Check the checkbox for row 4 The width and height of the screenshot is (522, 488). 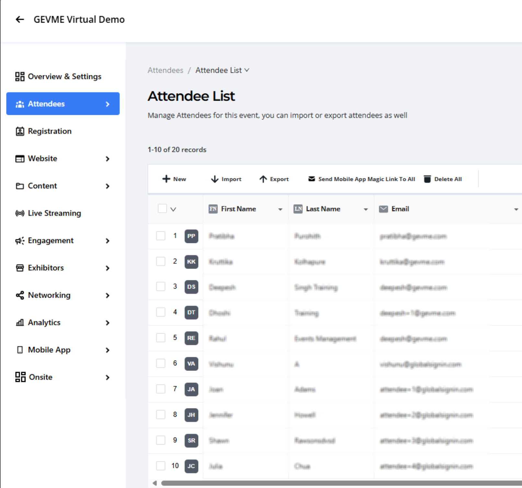pyautogui.click(x=161, y=312)
